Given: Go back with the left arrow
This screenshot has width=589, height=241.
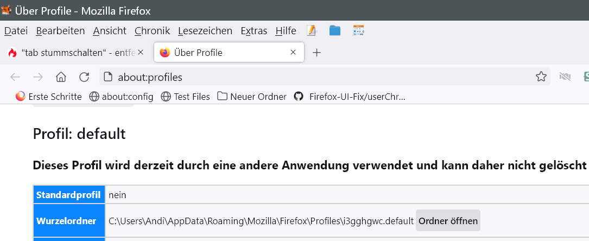Looking at the screenshot, I should [x=15, y=77].
